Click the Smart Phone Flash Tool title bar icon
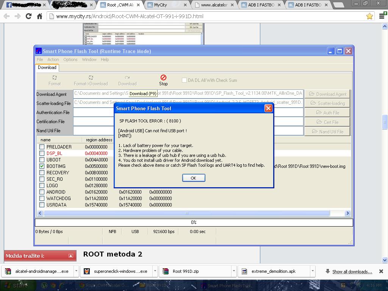Viewport: 388px width, 291px height. pyautogui.click(x=38, y=51)
